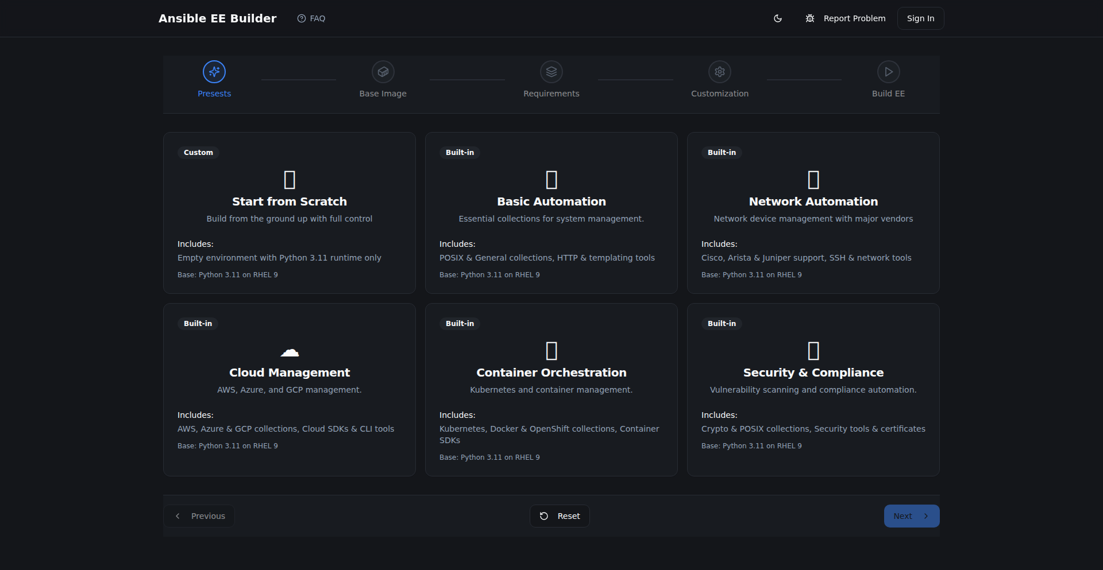
Task: Choose the Basic Automation preset card
Action: pyautogui.click(x=551, y=213)
